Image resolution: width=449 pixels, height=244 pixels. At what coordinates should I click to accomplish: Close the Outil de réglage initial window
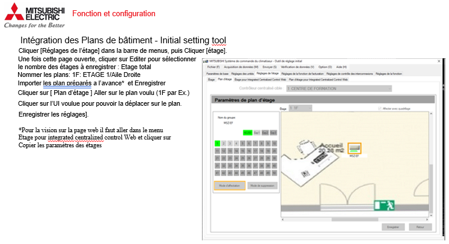(439, 61)
